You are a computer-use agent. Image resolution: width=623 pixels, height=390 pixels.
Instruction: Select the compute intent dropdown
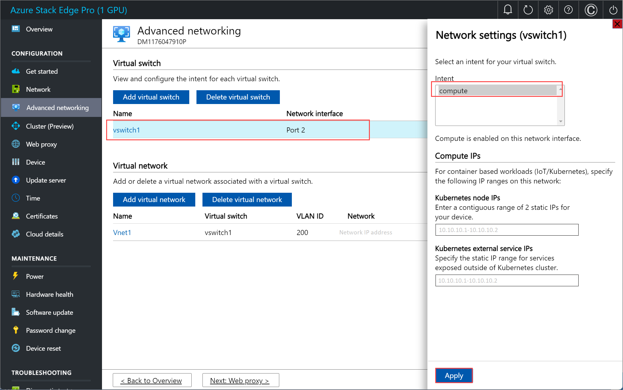pyautogui.click(x=498, y=90)
